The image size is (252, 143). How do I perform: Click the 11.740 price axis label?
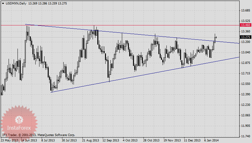pyautogui.click(x=245, y=136)
